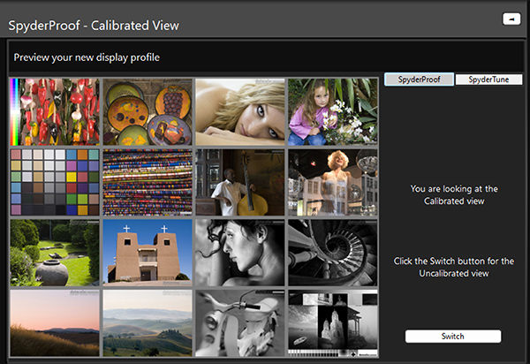The width and height of the screenshot is (530, 364).
Task: Click the black and white woman profile
Action: (x=239, y=253)
